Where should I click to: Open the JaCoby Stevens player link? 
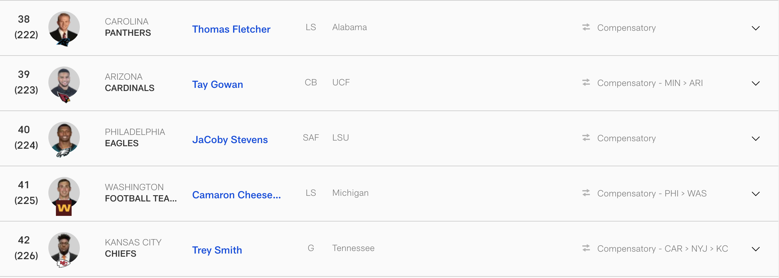(x=230, y=140)
